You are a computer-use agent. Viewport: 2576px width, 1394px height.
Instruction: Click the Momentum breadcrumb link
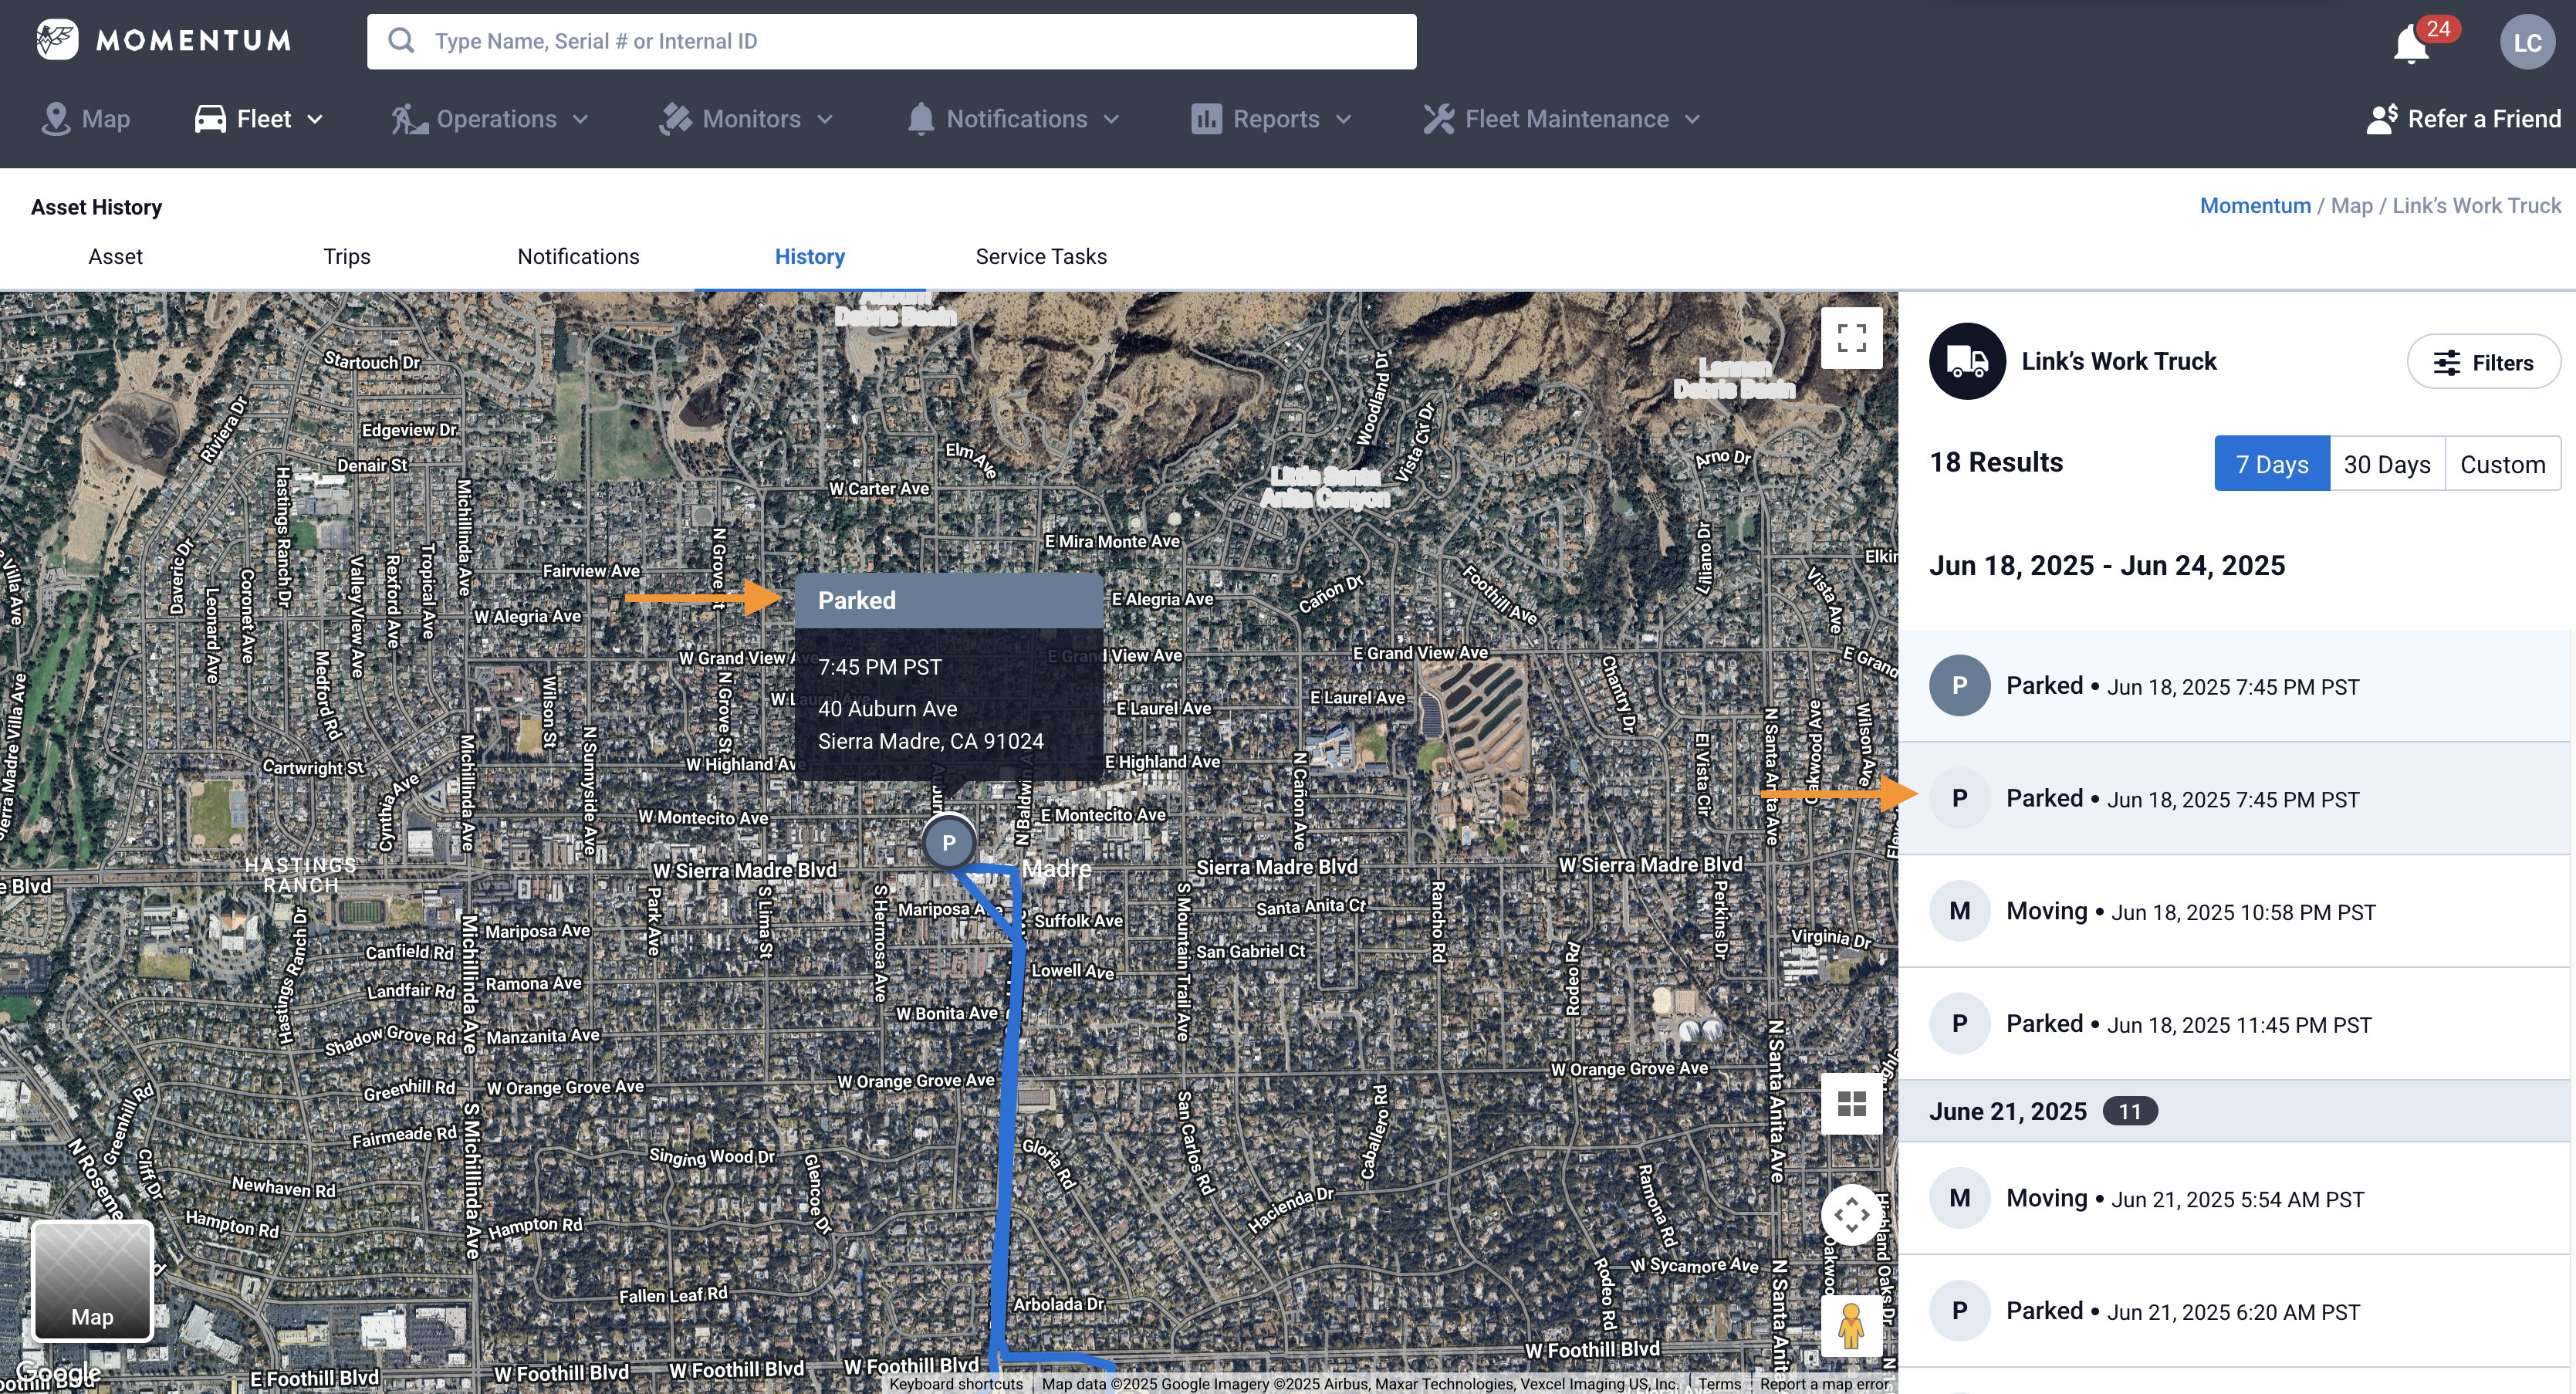tap(2254, 206)
